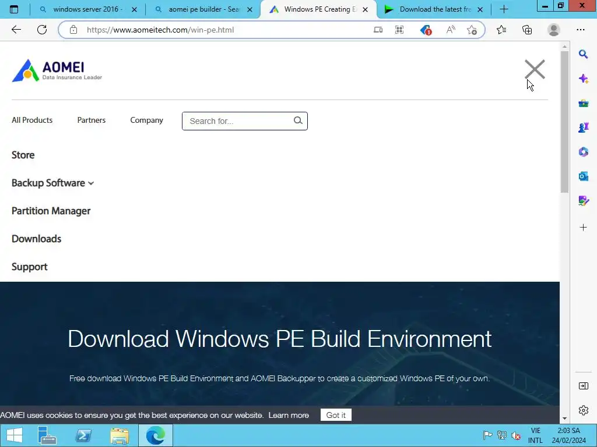Open All Products menu

32,120
